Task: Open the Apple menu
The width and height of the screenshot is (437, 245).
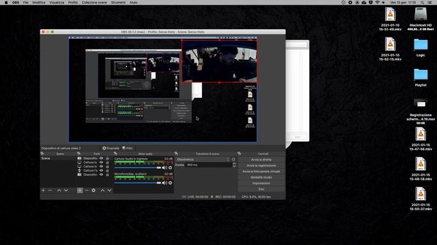Action: 6,3
